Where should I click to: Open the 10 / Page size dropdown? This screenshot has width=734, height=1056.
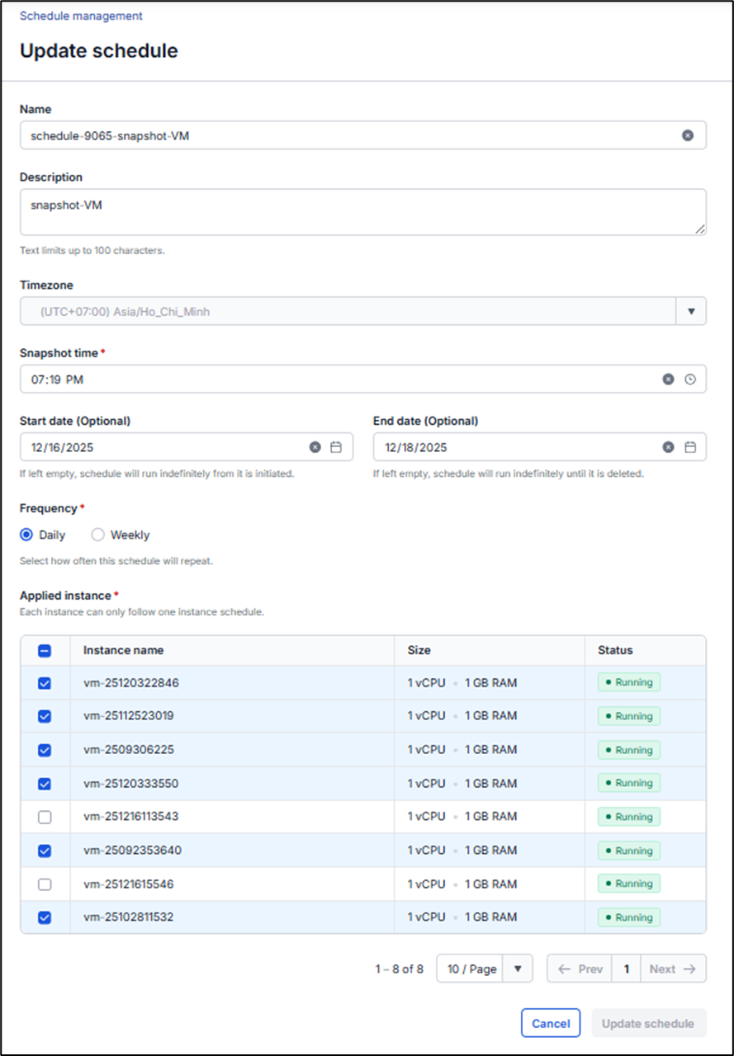484,969
